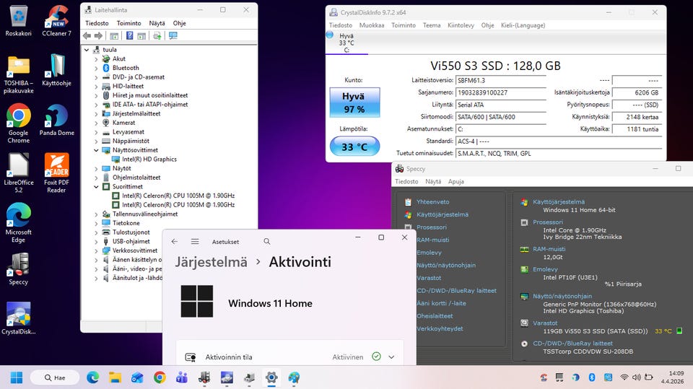Click the Käynnistyksiä value 2148 kertaa
Viewport: 693px width, 389px height.
pyautogui.click(x=637, y=117)
